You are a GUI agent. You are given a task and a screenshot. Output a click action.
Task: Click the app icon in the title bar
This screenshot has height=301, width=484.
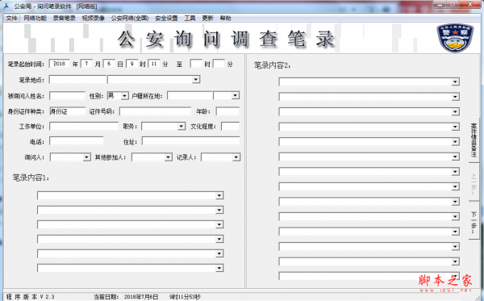[x=6, y=6]
